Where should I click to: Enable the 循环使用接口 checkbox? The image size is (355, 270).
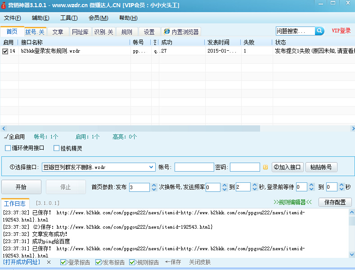pos(8,148)
